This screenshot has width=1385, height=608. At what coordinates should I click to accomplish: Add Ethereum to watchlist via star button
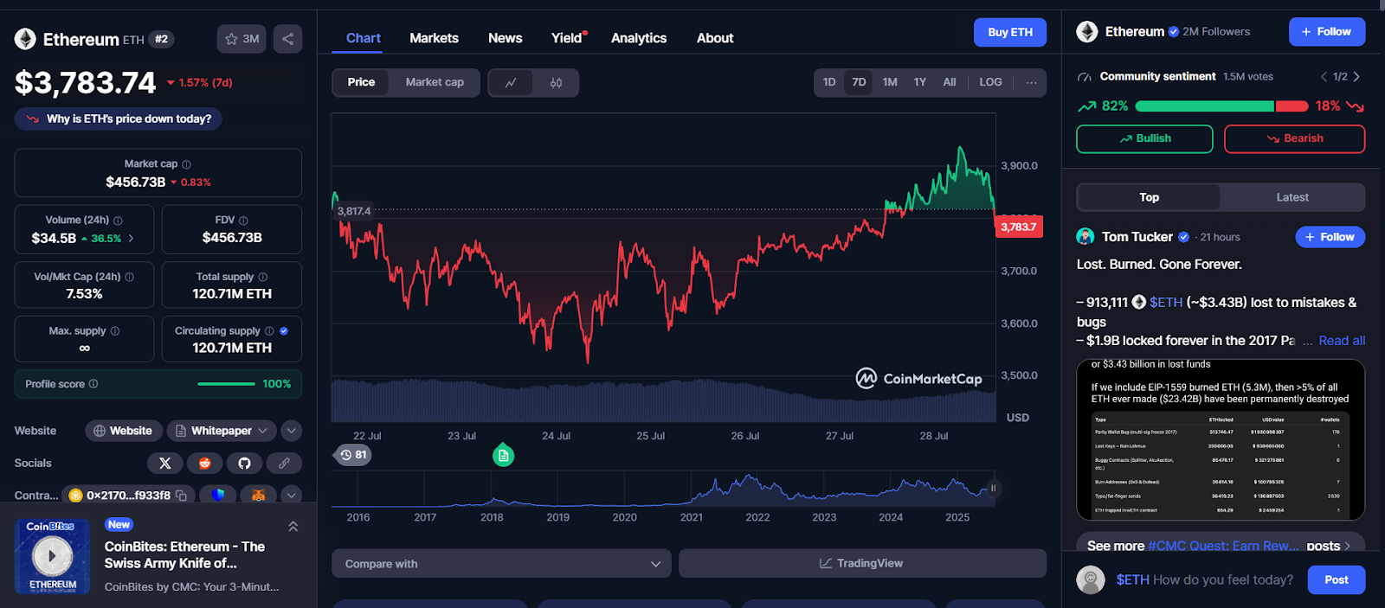(x=242, y=39)
